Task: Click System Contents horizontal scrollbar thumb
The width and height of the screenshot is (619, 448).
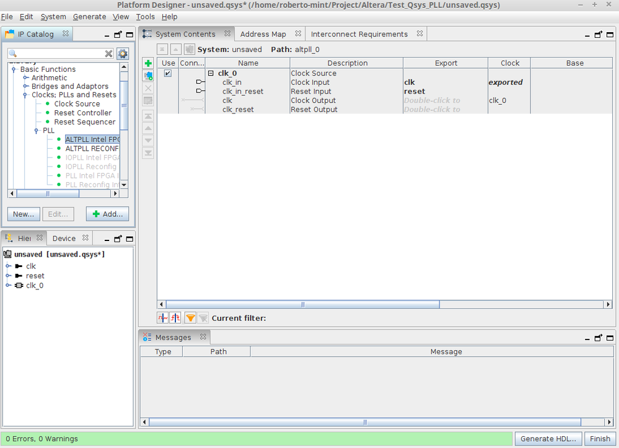Action: pyautogui.click(x=303, y=304)
